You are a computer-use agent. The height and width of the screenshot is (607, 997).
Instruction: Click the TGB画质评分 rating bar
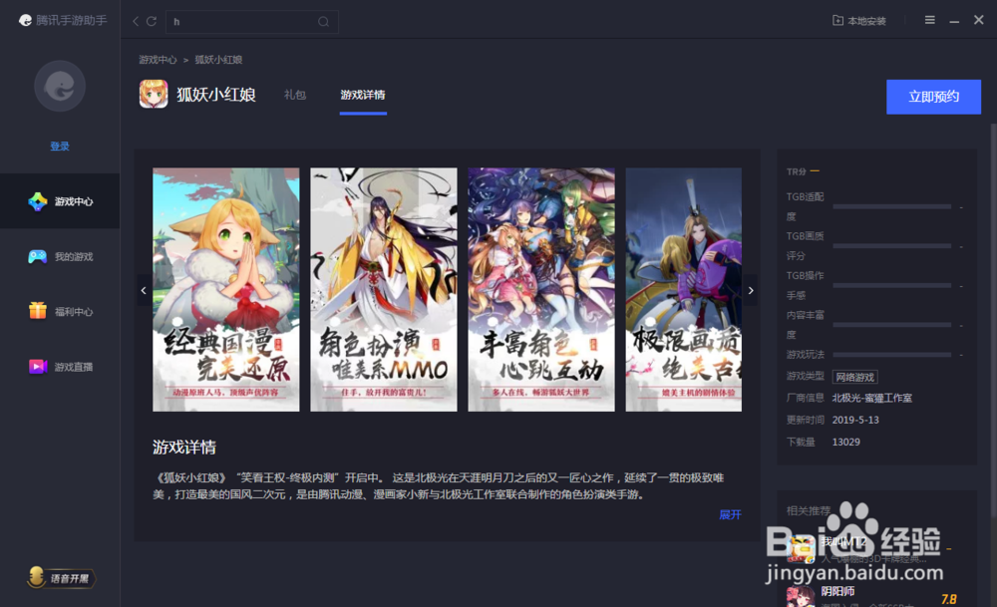[891, 246]
